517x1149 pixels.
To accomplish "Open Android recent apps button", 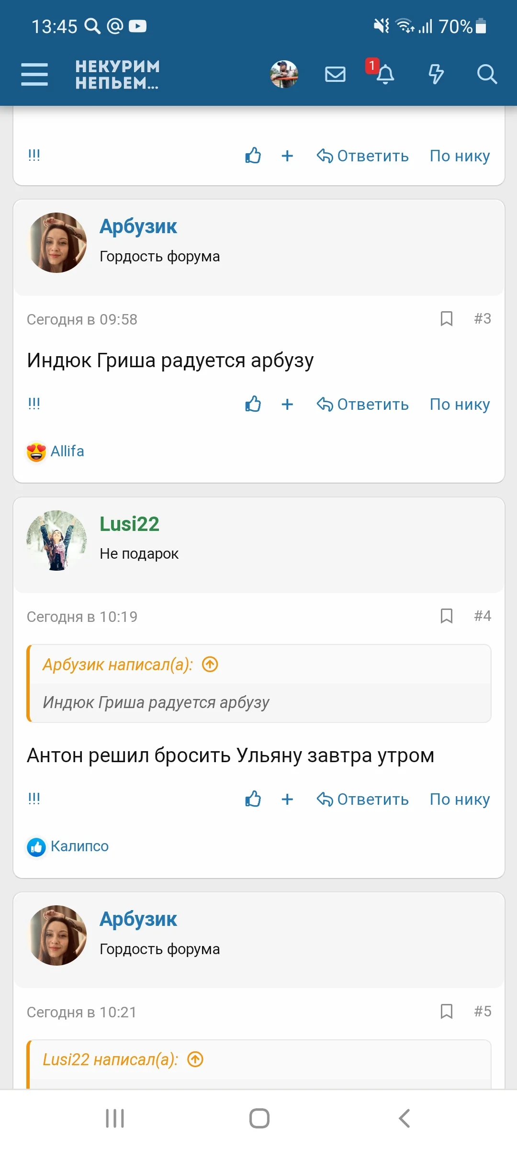I will click(114, 1119).
